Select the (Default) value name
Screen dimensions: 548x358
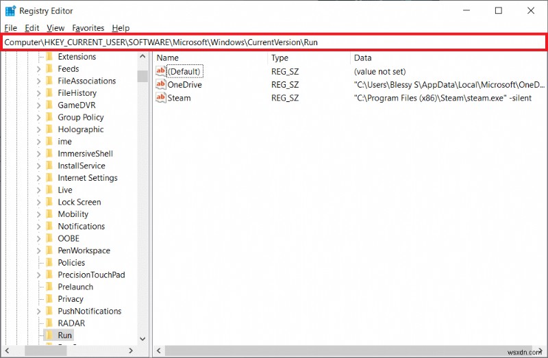coord(184,72)
